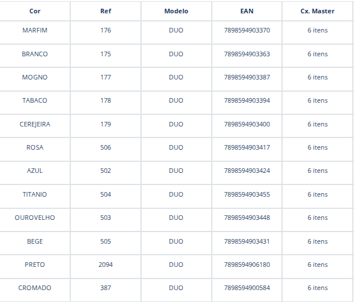Click the Cx. Master column header

coord(317,11)
